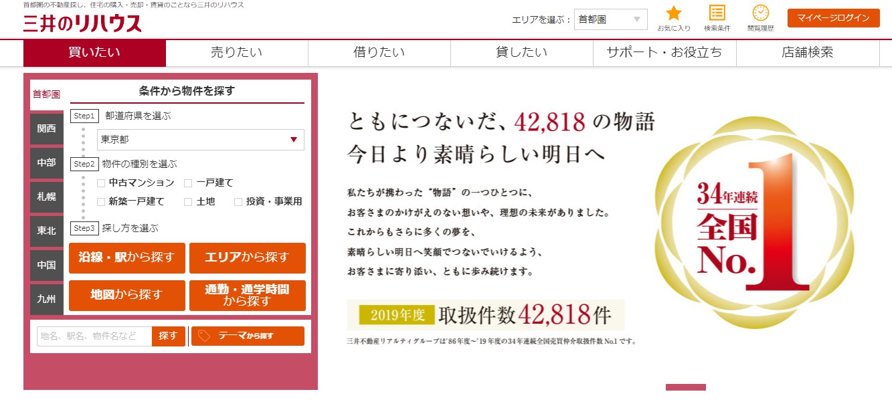Click the Step2 物件の種別を選ぶ label

click(124, 164)
